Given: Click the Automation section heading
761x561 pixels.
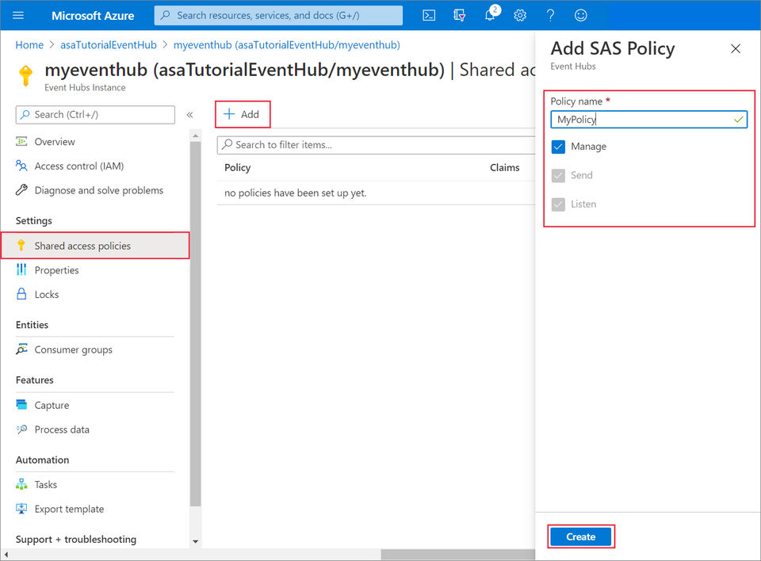Looking at the screenshot, I should pos(42,460).
